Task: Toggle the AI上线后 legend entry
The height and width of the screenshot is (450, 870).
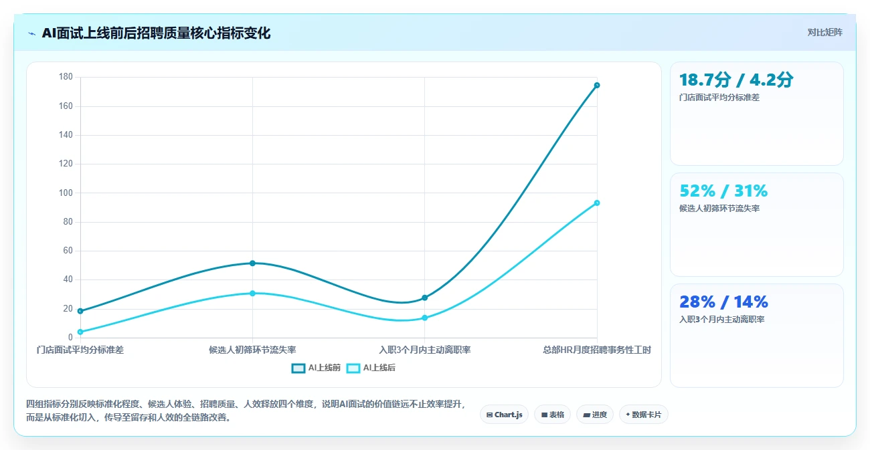Action: tap(371, 368)
